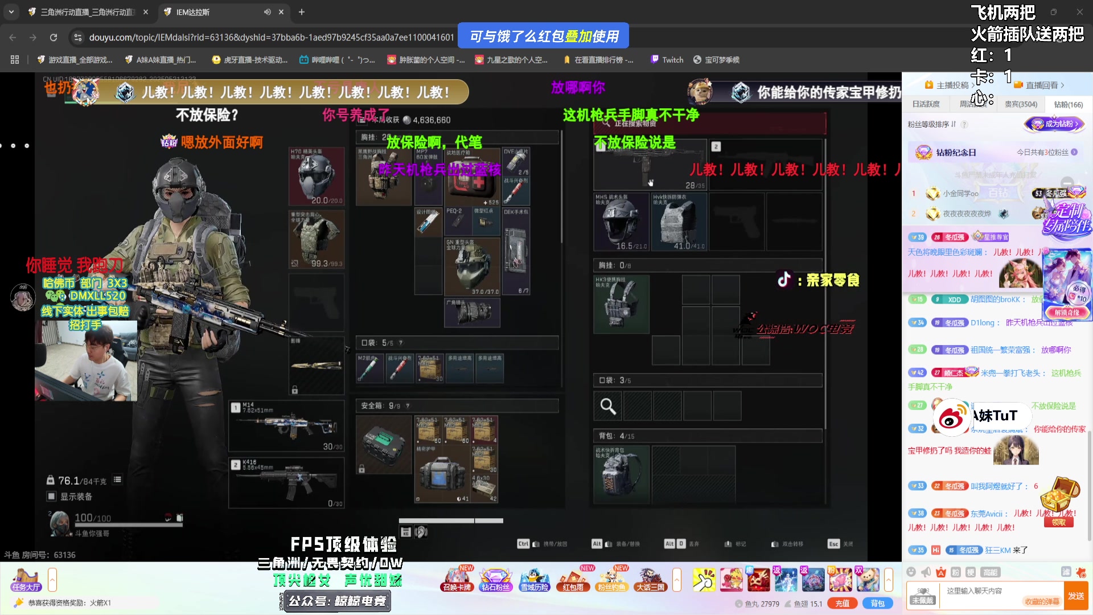Screen dimensions: 1093x615
Task: Toggle the 显示装备 checkbox in game video
Action: coord(52,497)
